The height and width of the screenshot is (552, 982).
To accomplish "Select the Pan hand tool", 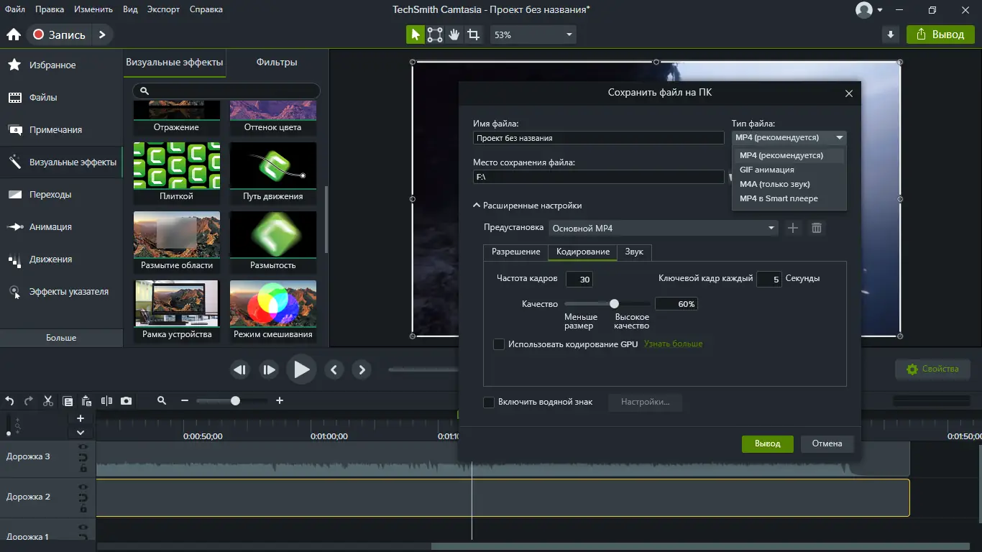I will [454, 34].
